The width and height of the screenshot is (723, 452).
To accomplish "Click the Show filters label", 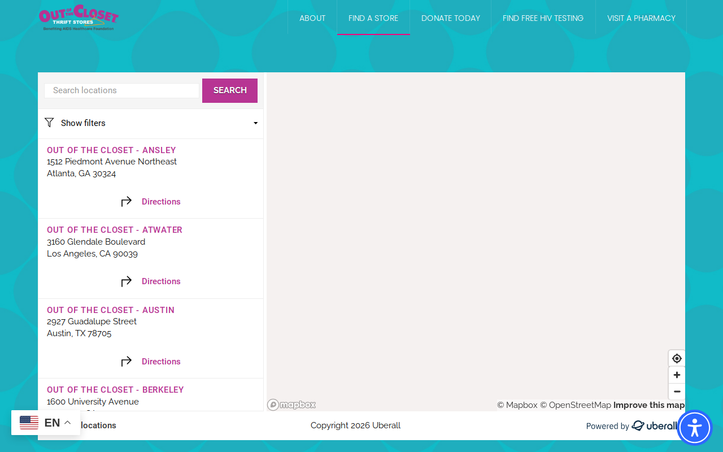I will click(x=83, y=123).
